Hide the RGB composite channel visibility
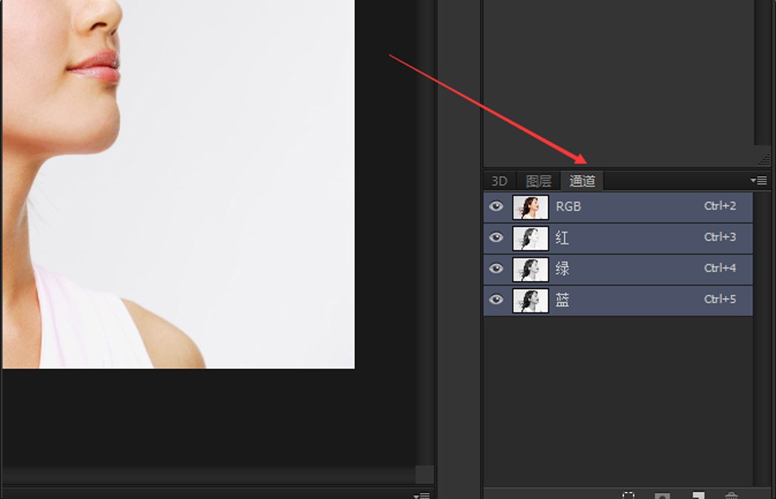Screen dimensions: 776x499 tap(496, 206)
